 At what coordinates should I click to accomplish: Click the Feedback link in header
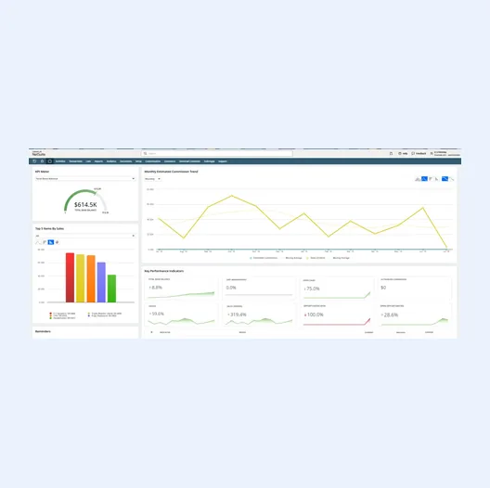(421, 153)
